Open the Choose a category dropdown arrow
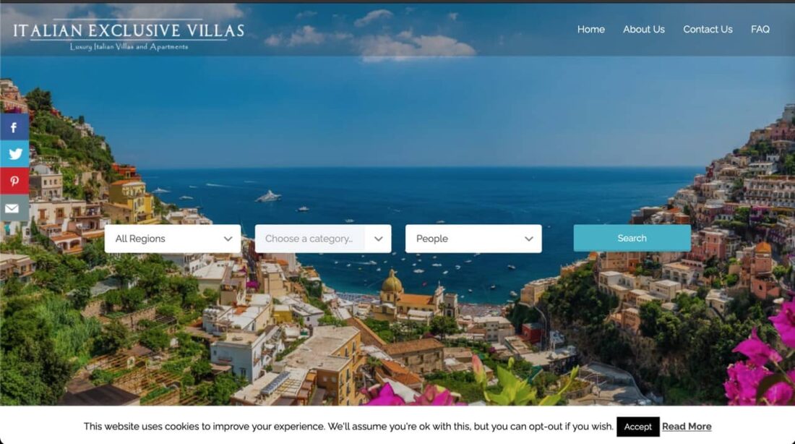This screenshot has height=444, width=795. point(378,239)
